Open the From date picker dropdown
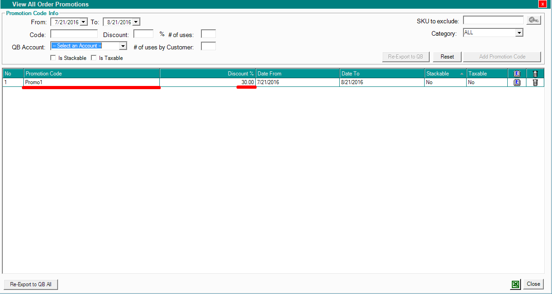Image resolution: width=552 pixels, height=294 pixels. tap(84, 22)
